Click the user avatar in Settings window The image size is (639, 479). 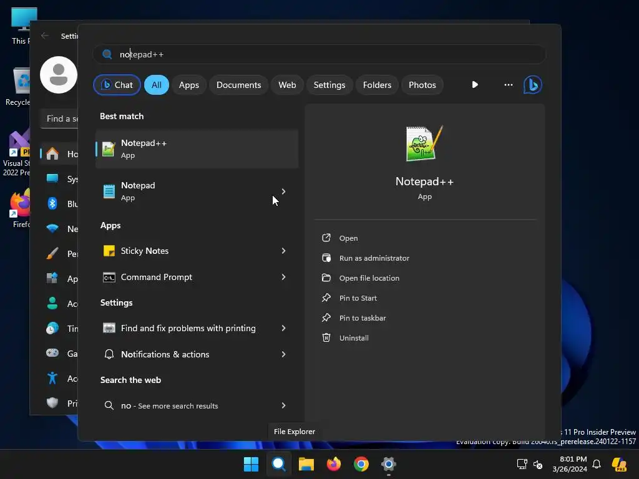pos(59,75)
